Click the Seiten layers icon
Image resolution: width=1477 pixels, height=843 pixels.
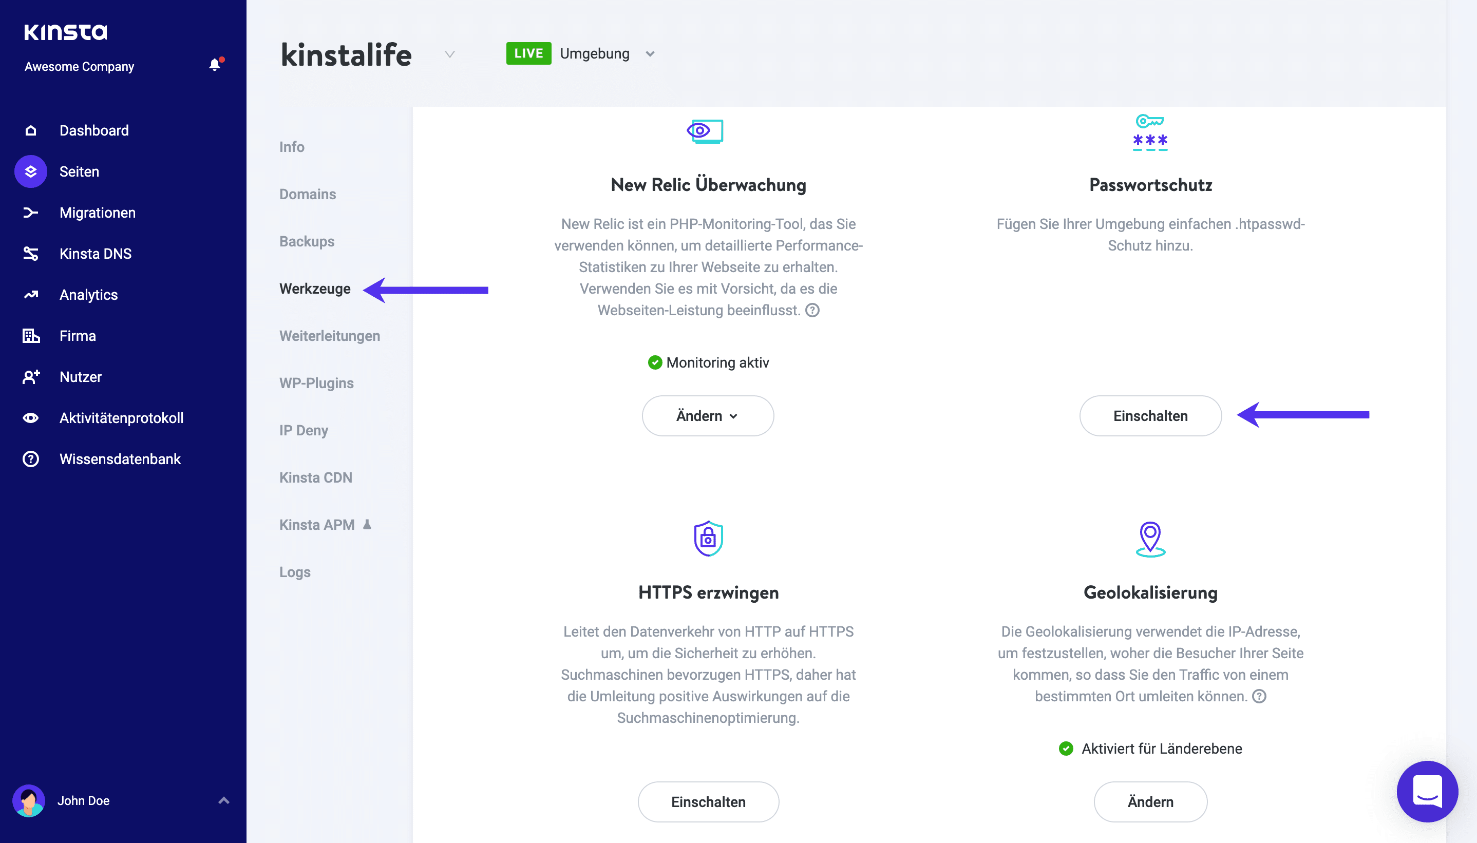coord(31,171)
